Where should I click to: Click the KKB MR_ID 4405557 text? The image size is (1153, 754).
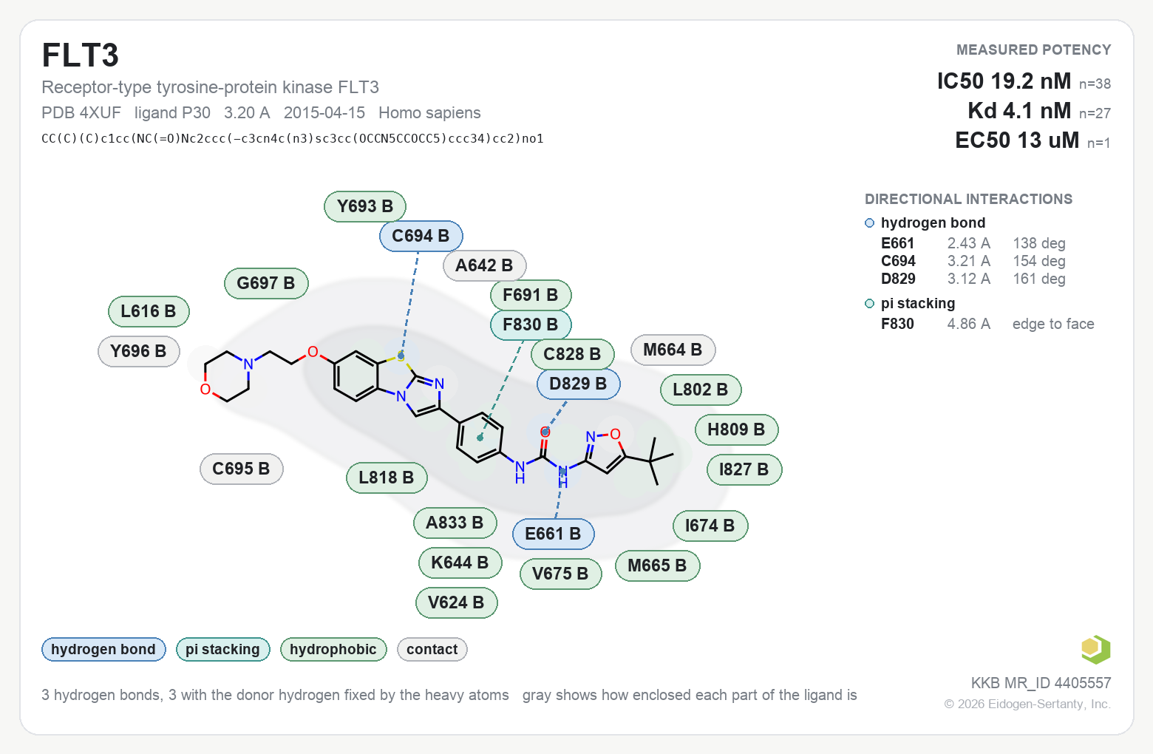click(x=1041, y=683)
